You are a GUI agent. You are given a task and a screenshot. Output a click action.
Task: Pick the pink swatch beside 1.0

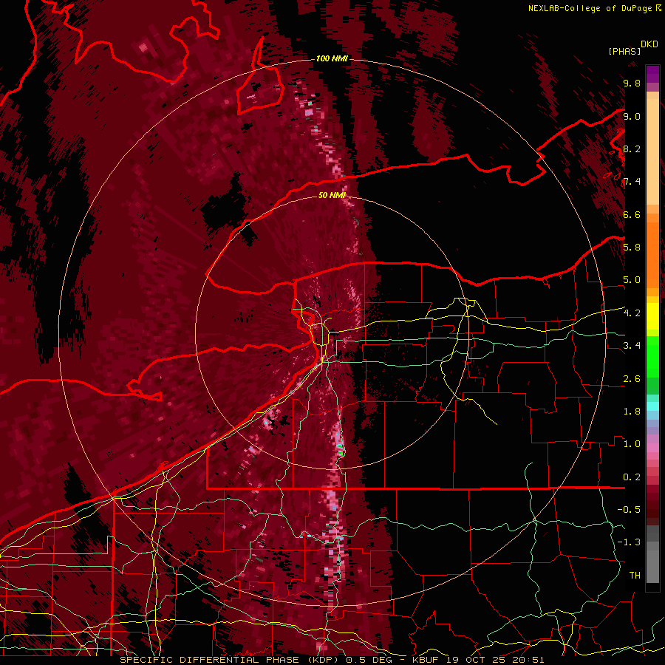(652, 448)
